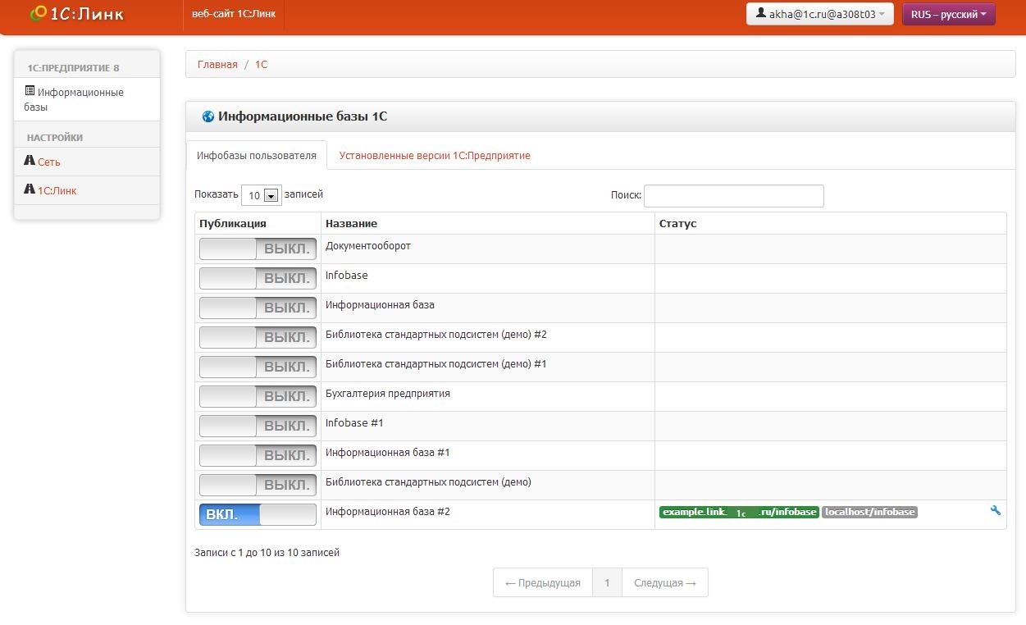Open settings wrench for Информационная база #2
The width and height of the screenshot is (1026, 625).
pyautogui.click(x=996, y=510)
